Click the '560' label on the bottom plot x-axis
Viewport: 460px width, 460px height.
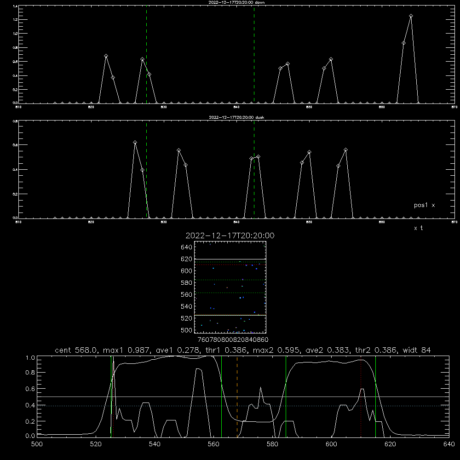point(213,444)
